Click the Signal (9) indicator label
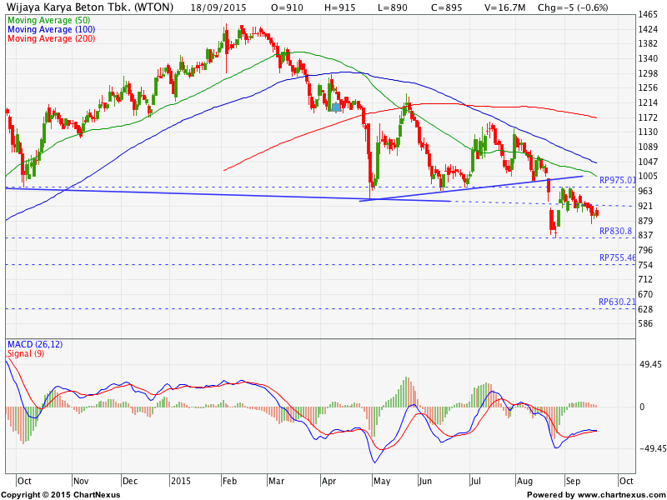This screenshot has width=667, height=500. (x=26, y=353)
